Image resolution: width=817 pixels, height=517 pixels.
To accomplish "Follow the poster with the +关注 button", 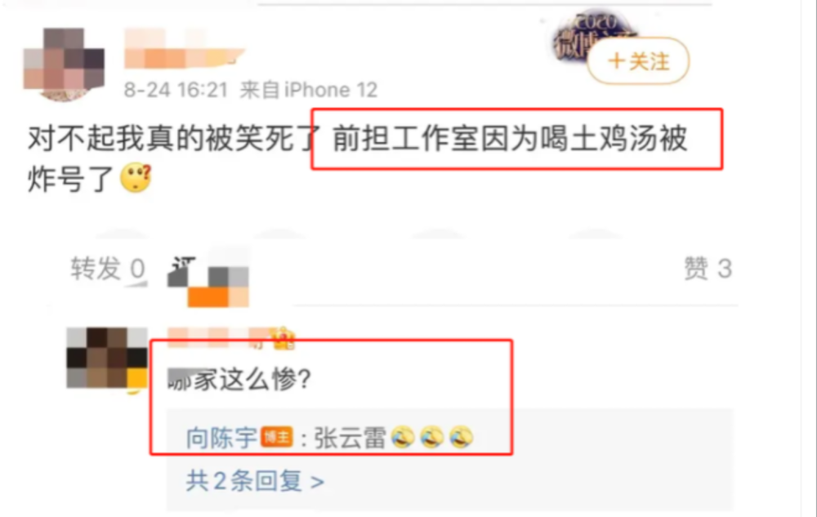I will click(x=638, y=61).
